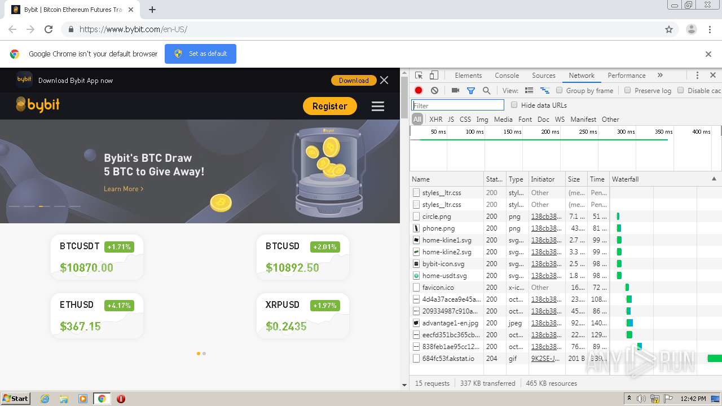This screenshot has height=406, width=722.
Task: Select the All filter type
Action: [417, 120]
